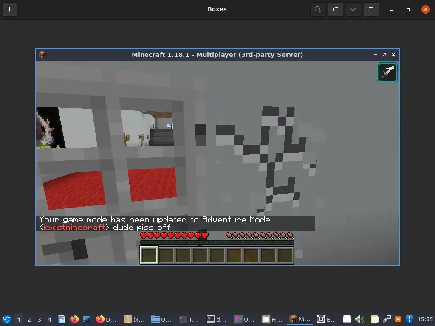435x326 pixels.
Task: Open the Lubuntu start menu
Action: coord(7,319)
